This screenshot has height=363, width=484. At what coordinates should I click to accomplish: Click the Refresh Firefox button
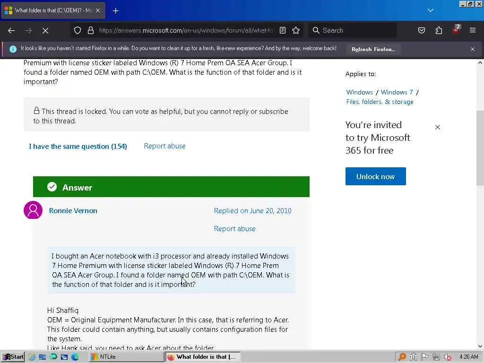373,49
